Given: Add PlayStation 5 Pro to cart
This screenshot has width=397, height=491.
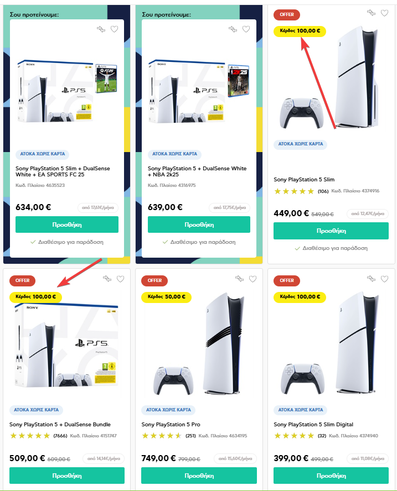Looking at the screenshot, I should coord(199,476).
